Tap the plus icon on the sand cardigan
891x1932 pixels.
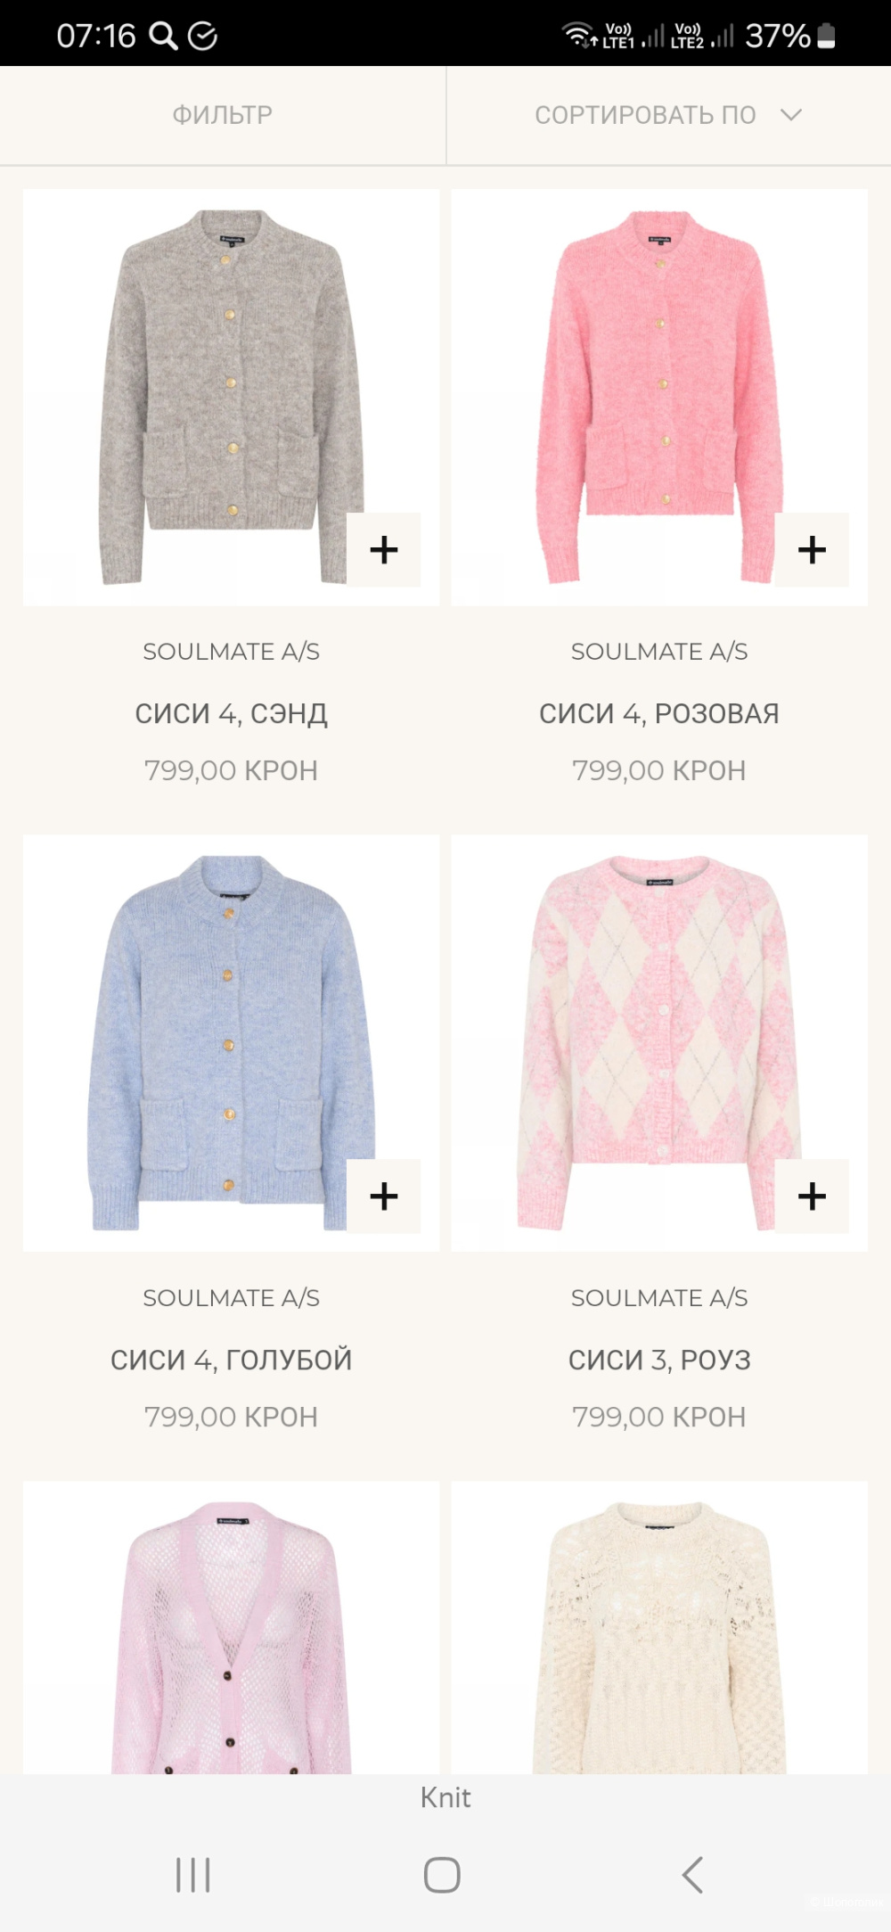point(383,549)
